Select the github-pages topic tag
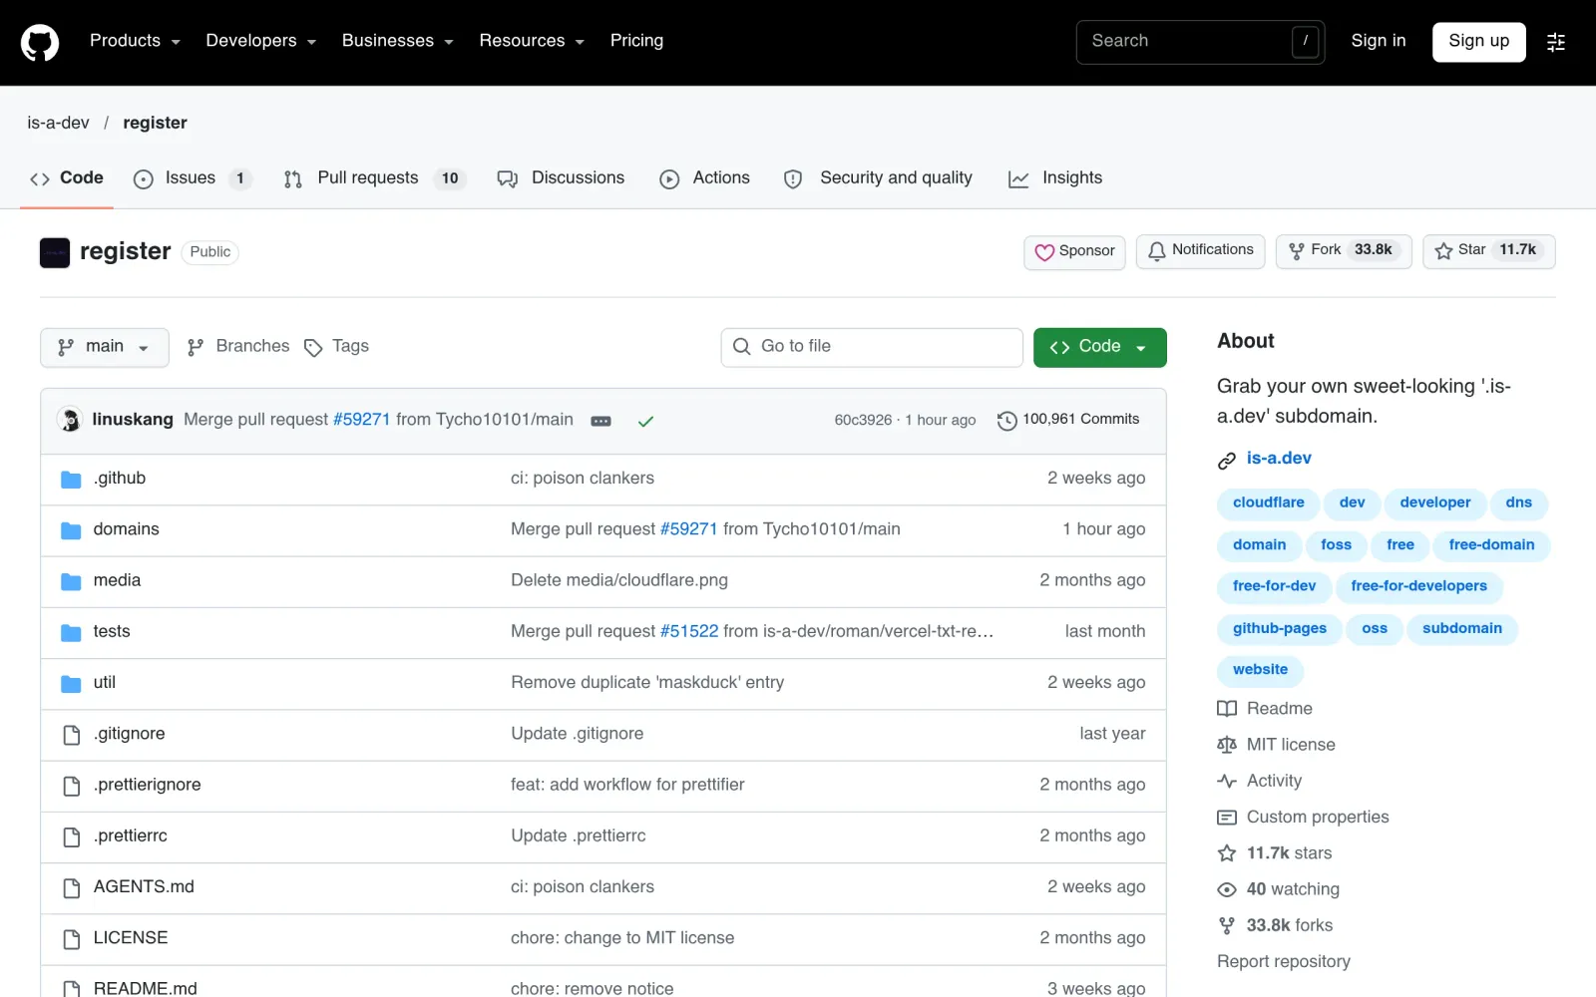Screen dimensions: 1596x997 (1279, 629)
